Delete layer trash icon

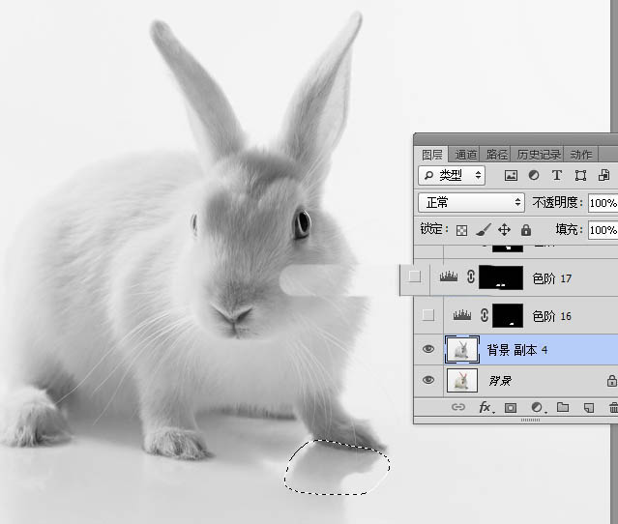pyautogui.click(x=613, y=407)
